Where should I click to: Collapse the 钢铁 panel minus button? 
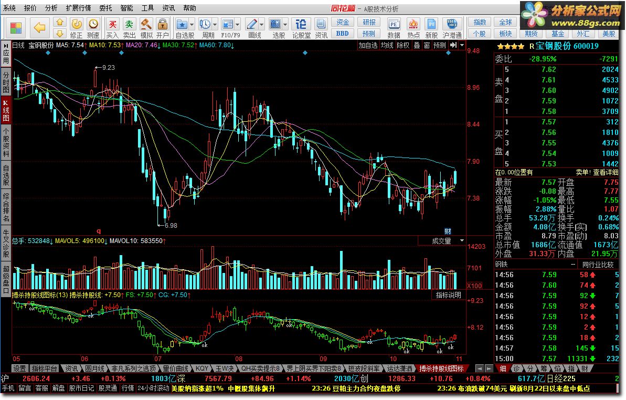click(x=573, y=264)
